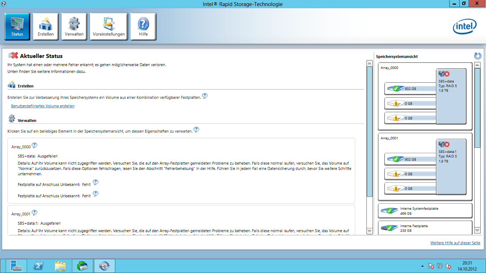Open help for first missing disk of Array_0000
The image size is (486, 273).
click(95, 182)
